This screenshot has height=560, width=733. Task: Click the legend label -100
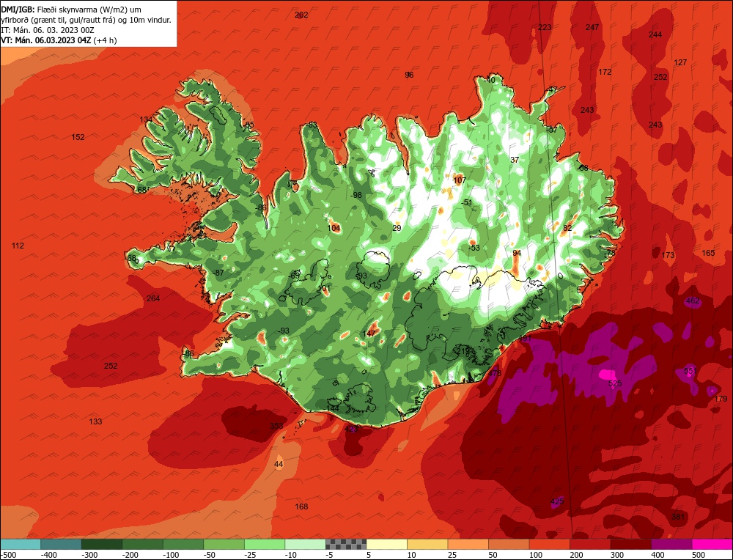(171, 555)
